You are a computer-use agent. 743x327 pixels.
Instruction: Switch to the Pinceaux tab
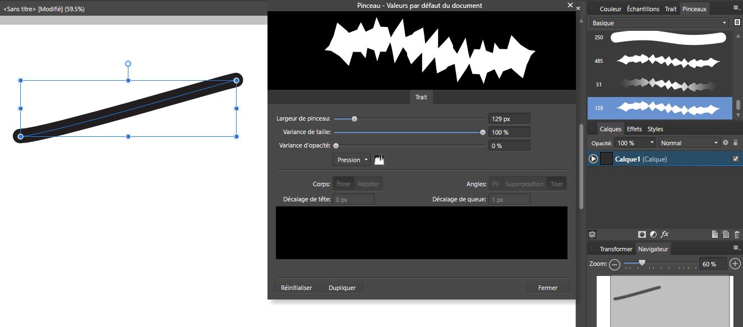pos(694,9)
